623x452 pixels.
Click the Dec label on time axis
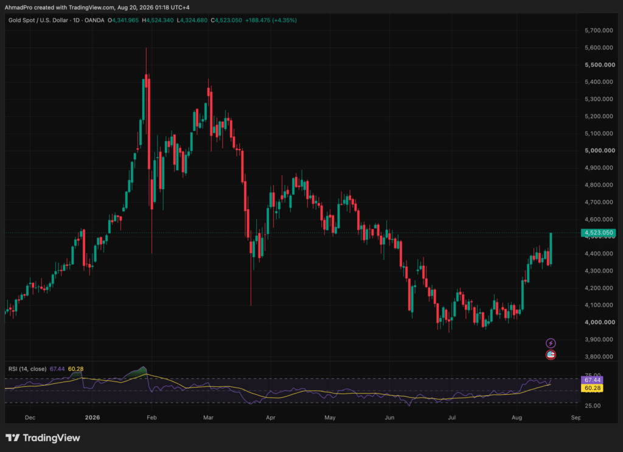coord(30,417)
